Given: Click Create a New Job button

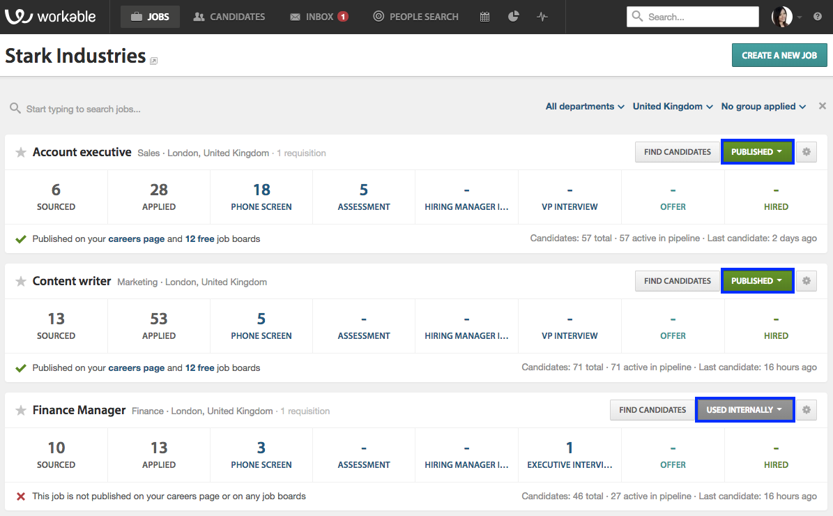Looking at the screenshot, I should pos(779,55).
